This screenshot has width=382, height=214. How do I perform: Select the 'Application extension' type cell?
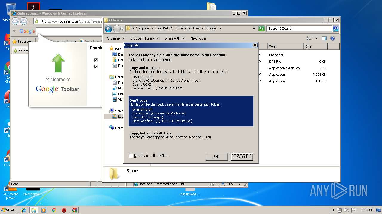click(284, 68)
